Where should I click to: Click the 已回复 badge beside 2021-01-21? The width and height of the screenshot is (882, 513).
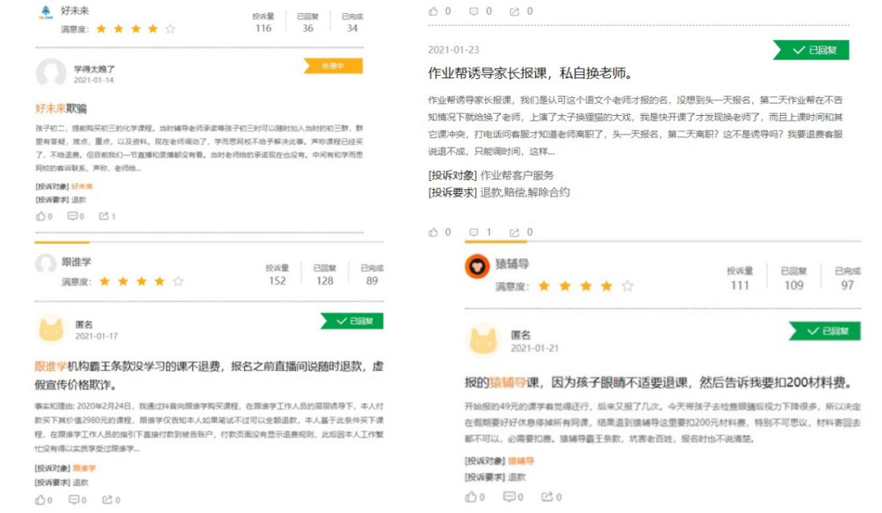click(x=825, y=331)
